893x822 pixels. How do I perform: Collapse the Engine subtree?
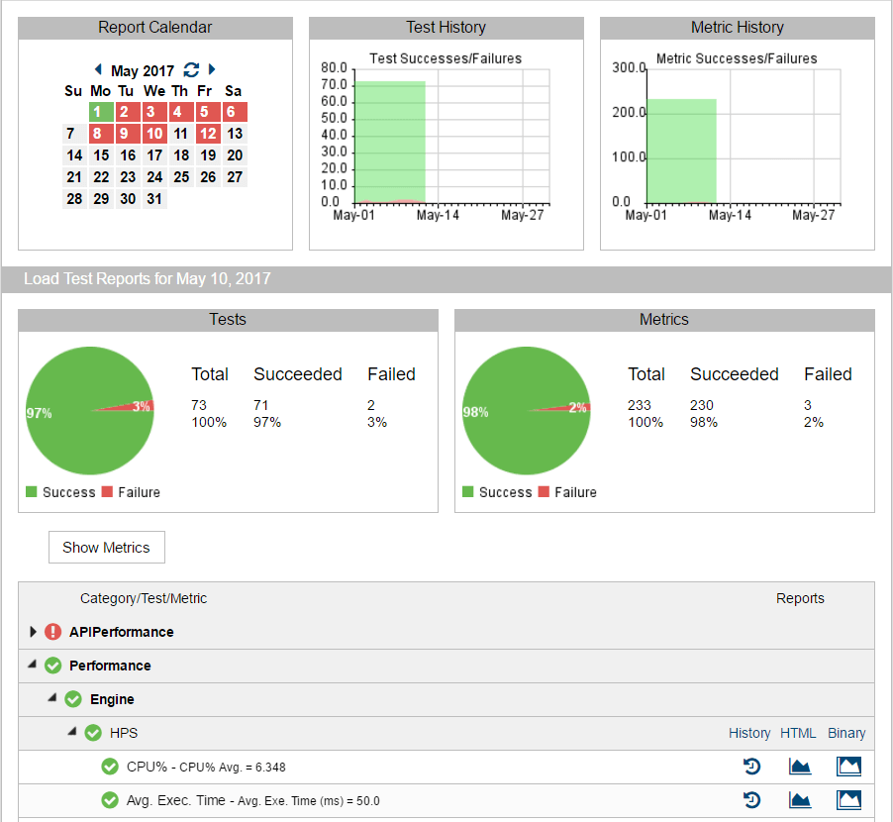pyautogui.click(x=51, y=699)
